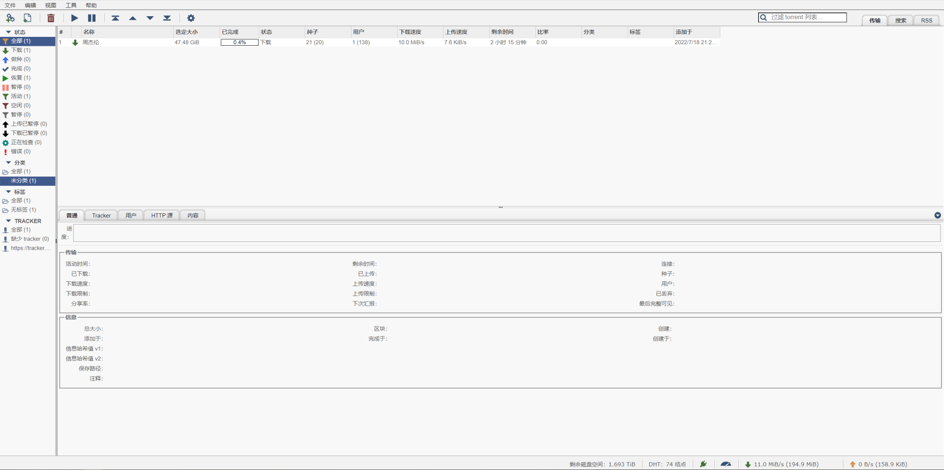Image resolution: width=944 pixels, height=470 pixels.
Task: Collapse the 状态 filter section
Action: point(8,32)
